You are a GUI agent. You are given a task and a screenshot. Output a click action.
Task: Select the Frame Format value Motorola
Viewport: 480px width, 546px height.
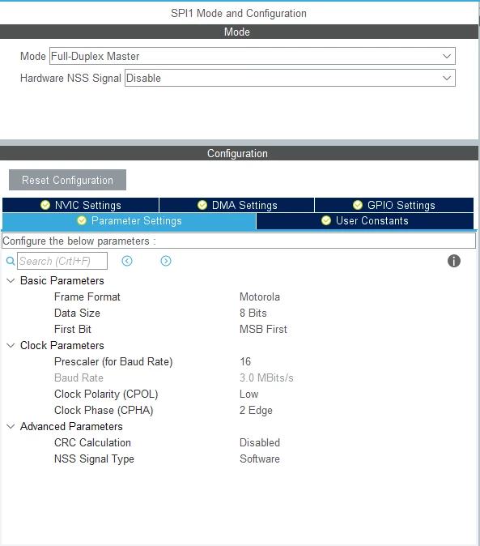pos(260,297)
